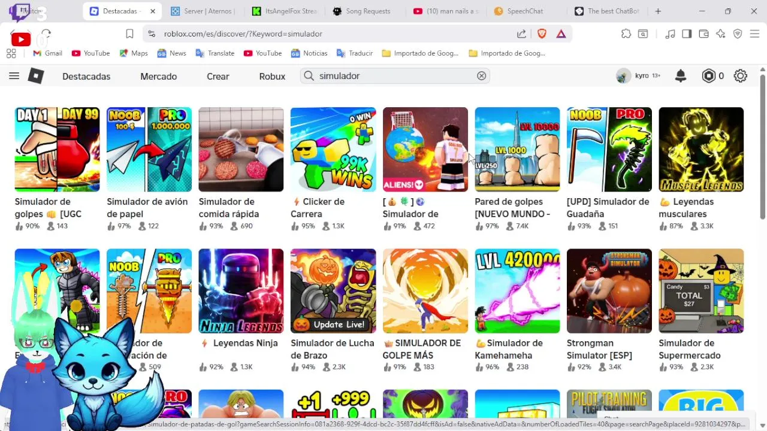
Task: Clear the simulador search field
Action: [481, 76]
